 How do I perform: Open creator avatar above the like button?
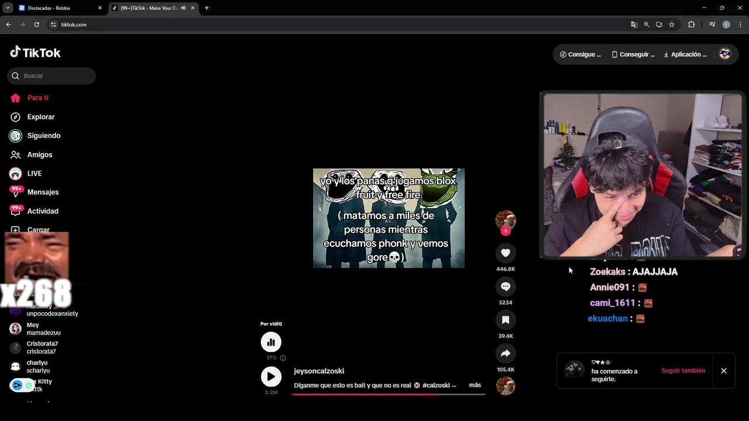(506, 220)
